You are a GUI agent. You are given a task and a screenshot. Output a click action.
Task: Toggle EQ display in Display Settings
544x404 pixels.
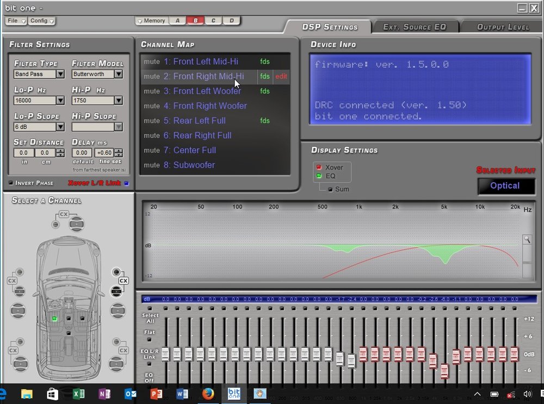(x=319, y=176)
